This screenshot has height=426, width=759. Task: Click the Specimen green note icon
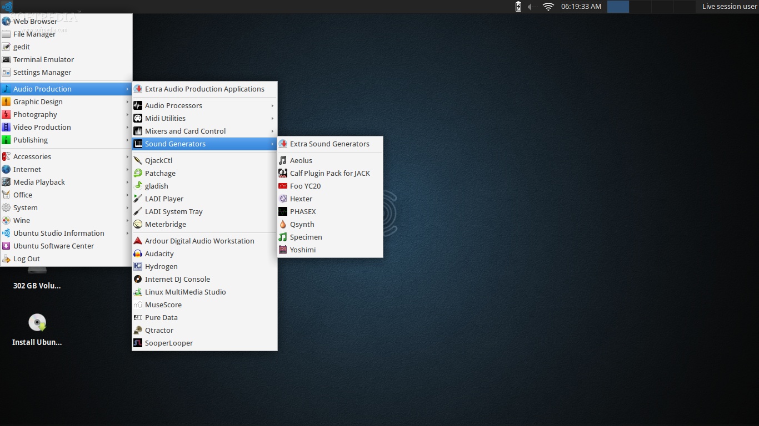click(x=283, y=237)
